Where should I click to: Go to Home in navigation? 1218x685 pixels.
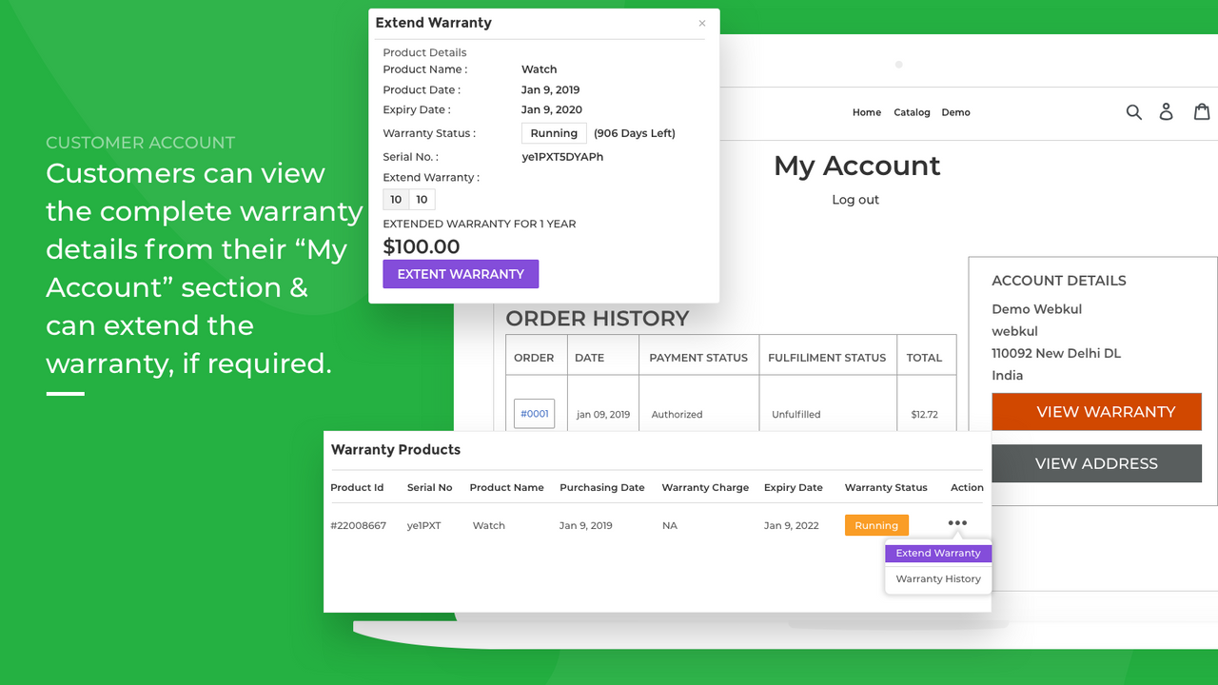[x=867, y=112]
